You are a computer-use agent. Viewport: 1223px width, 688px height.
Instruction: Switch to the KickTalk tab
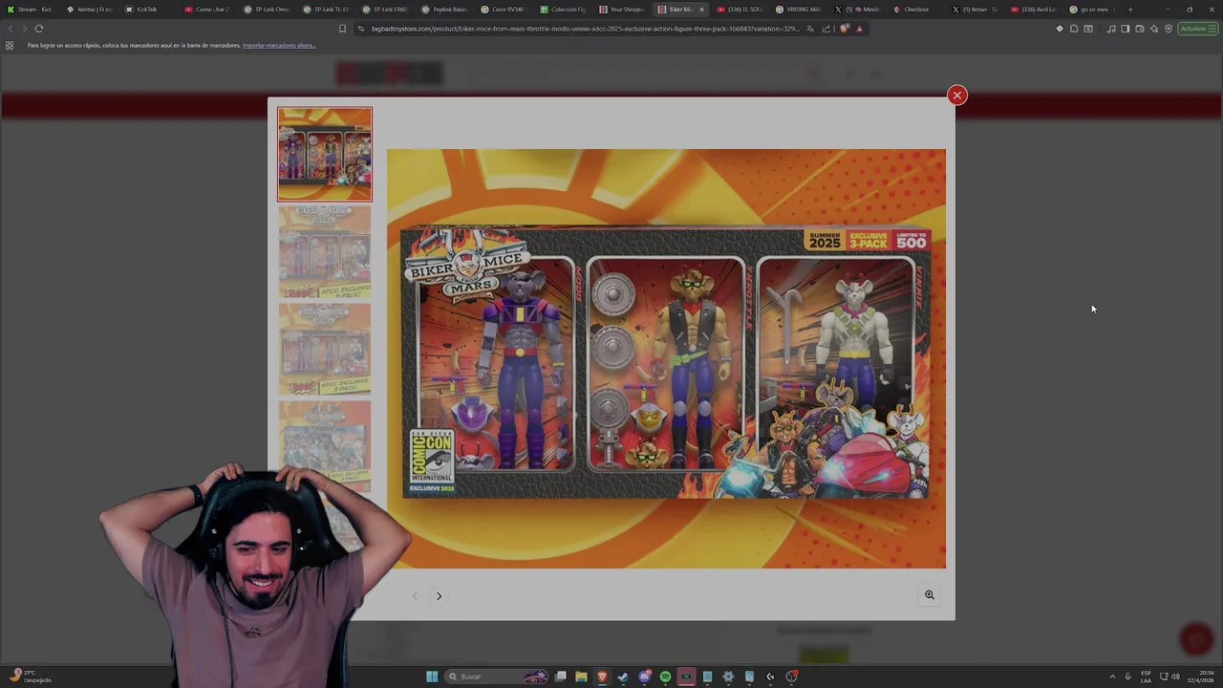[x=148, y=10]
